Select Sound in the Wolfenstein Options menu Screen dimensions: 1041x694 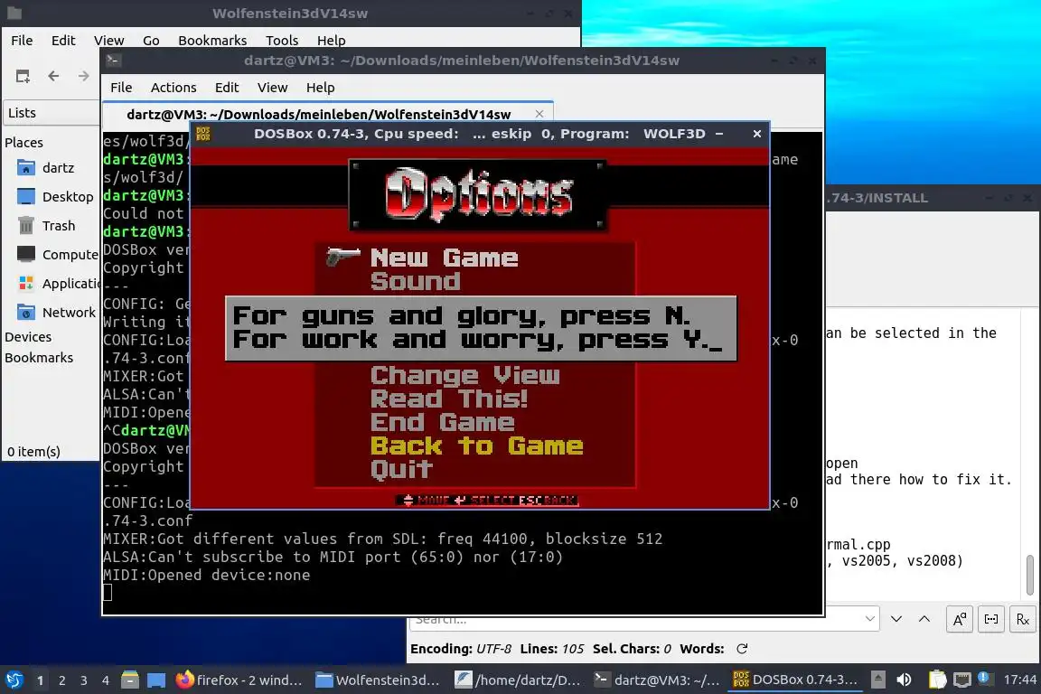[x=416, y=282]
